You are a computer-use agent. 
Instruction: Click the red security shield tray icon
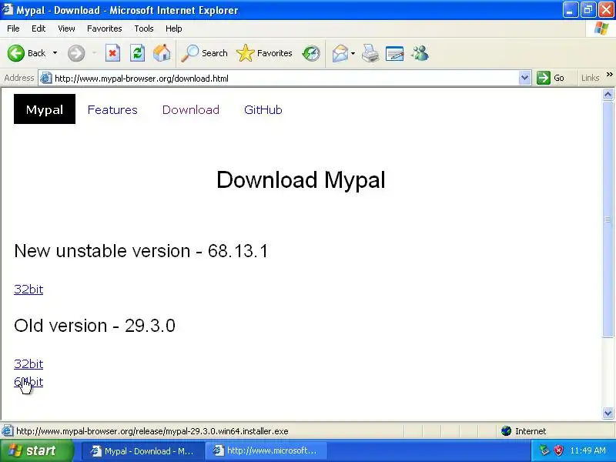point(559,450)
